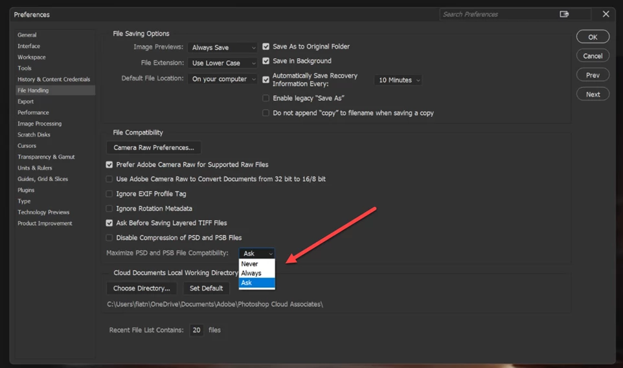The width and height of the screenshot is (623, 368).
Task: Toggle Save in Background checkbox
Action: tap(266, 61)
